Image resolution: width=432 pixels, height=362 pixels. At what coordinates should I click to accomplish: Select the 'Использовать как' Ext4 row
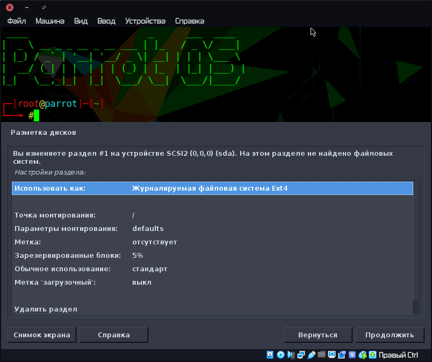click(x=212, y=188)
